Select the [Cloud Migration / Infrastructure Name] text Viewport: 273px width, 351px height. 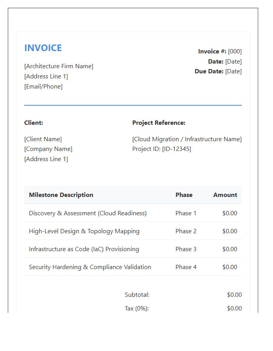[187, 139]
